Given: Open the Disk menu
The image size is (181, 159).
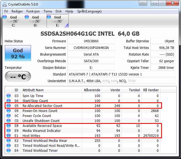Looking at the screenshot, I should pos(58,11).
